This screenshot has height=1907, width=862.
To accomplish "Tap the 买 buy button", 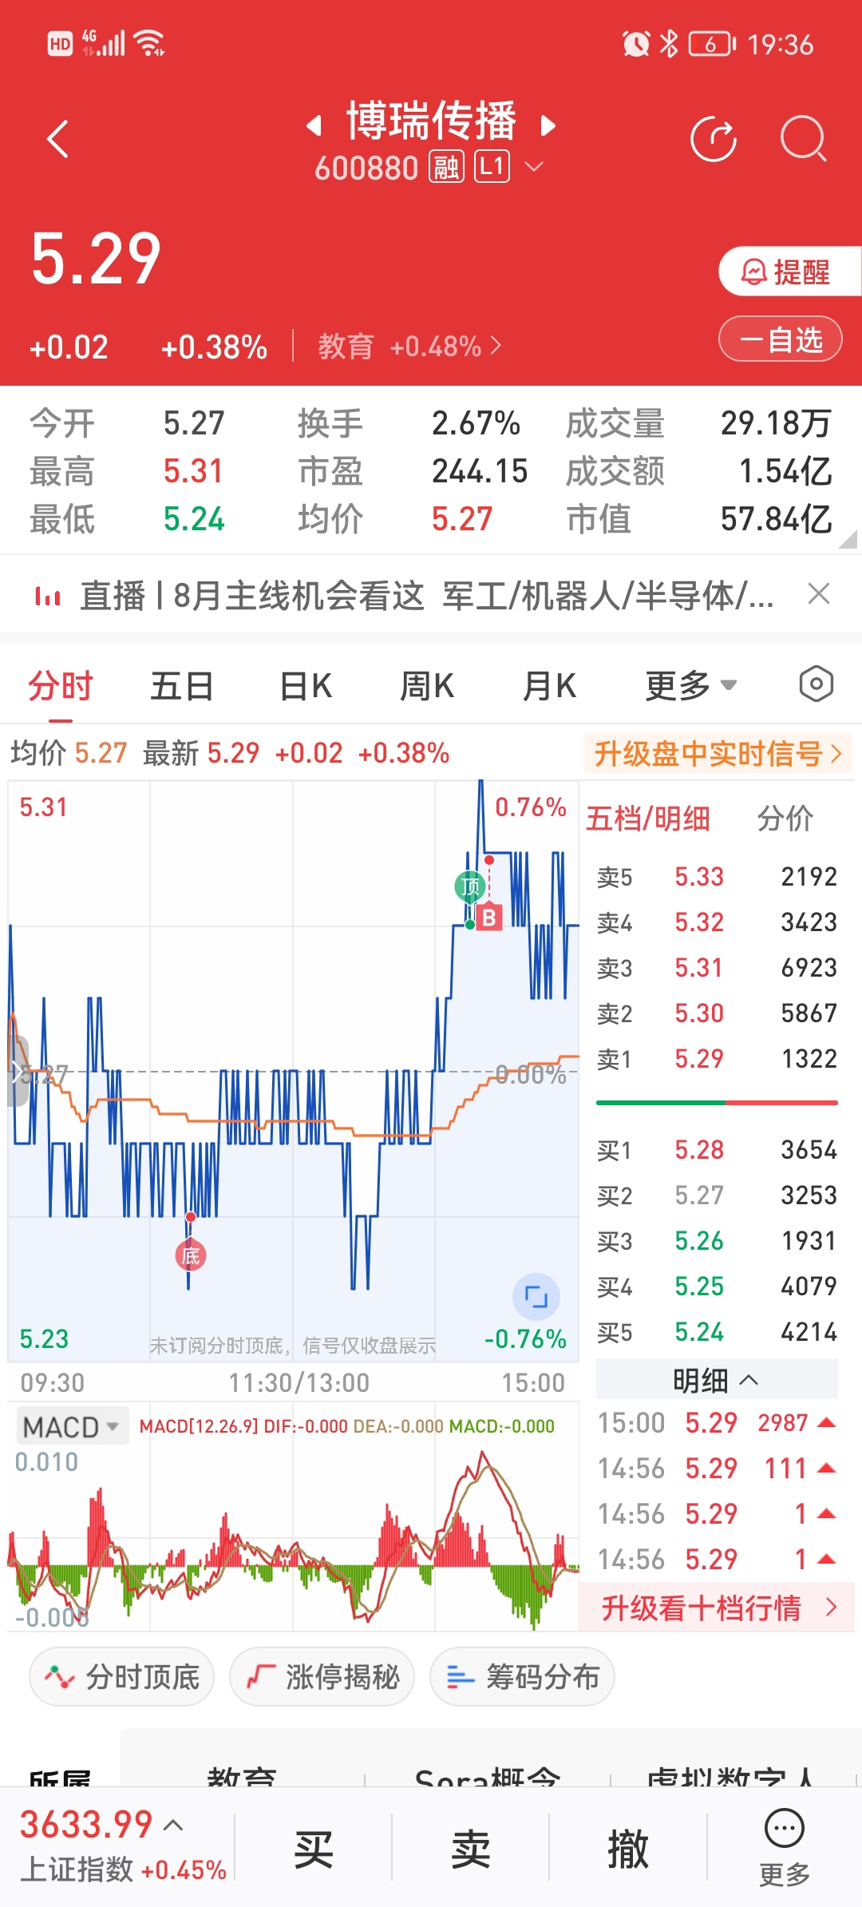I will [x=314, y=1848].
